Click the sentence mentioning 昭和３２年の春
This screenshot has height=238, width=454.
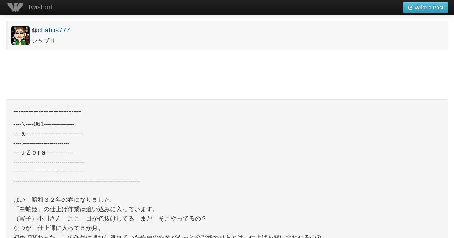point(64,200)
